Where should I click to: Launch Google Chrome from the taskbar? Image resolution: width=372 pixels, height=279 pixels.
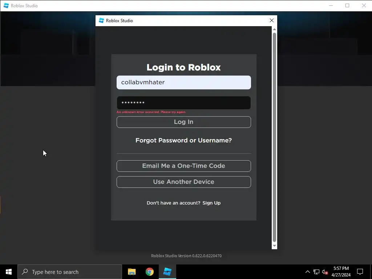click(x=149, y=272)
